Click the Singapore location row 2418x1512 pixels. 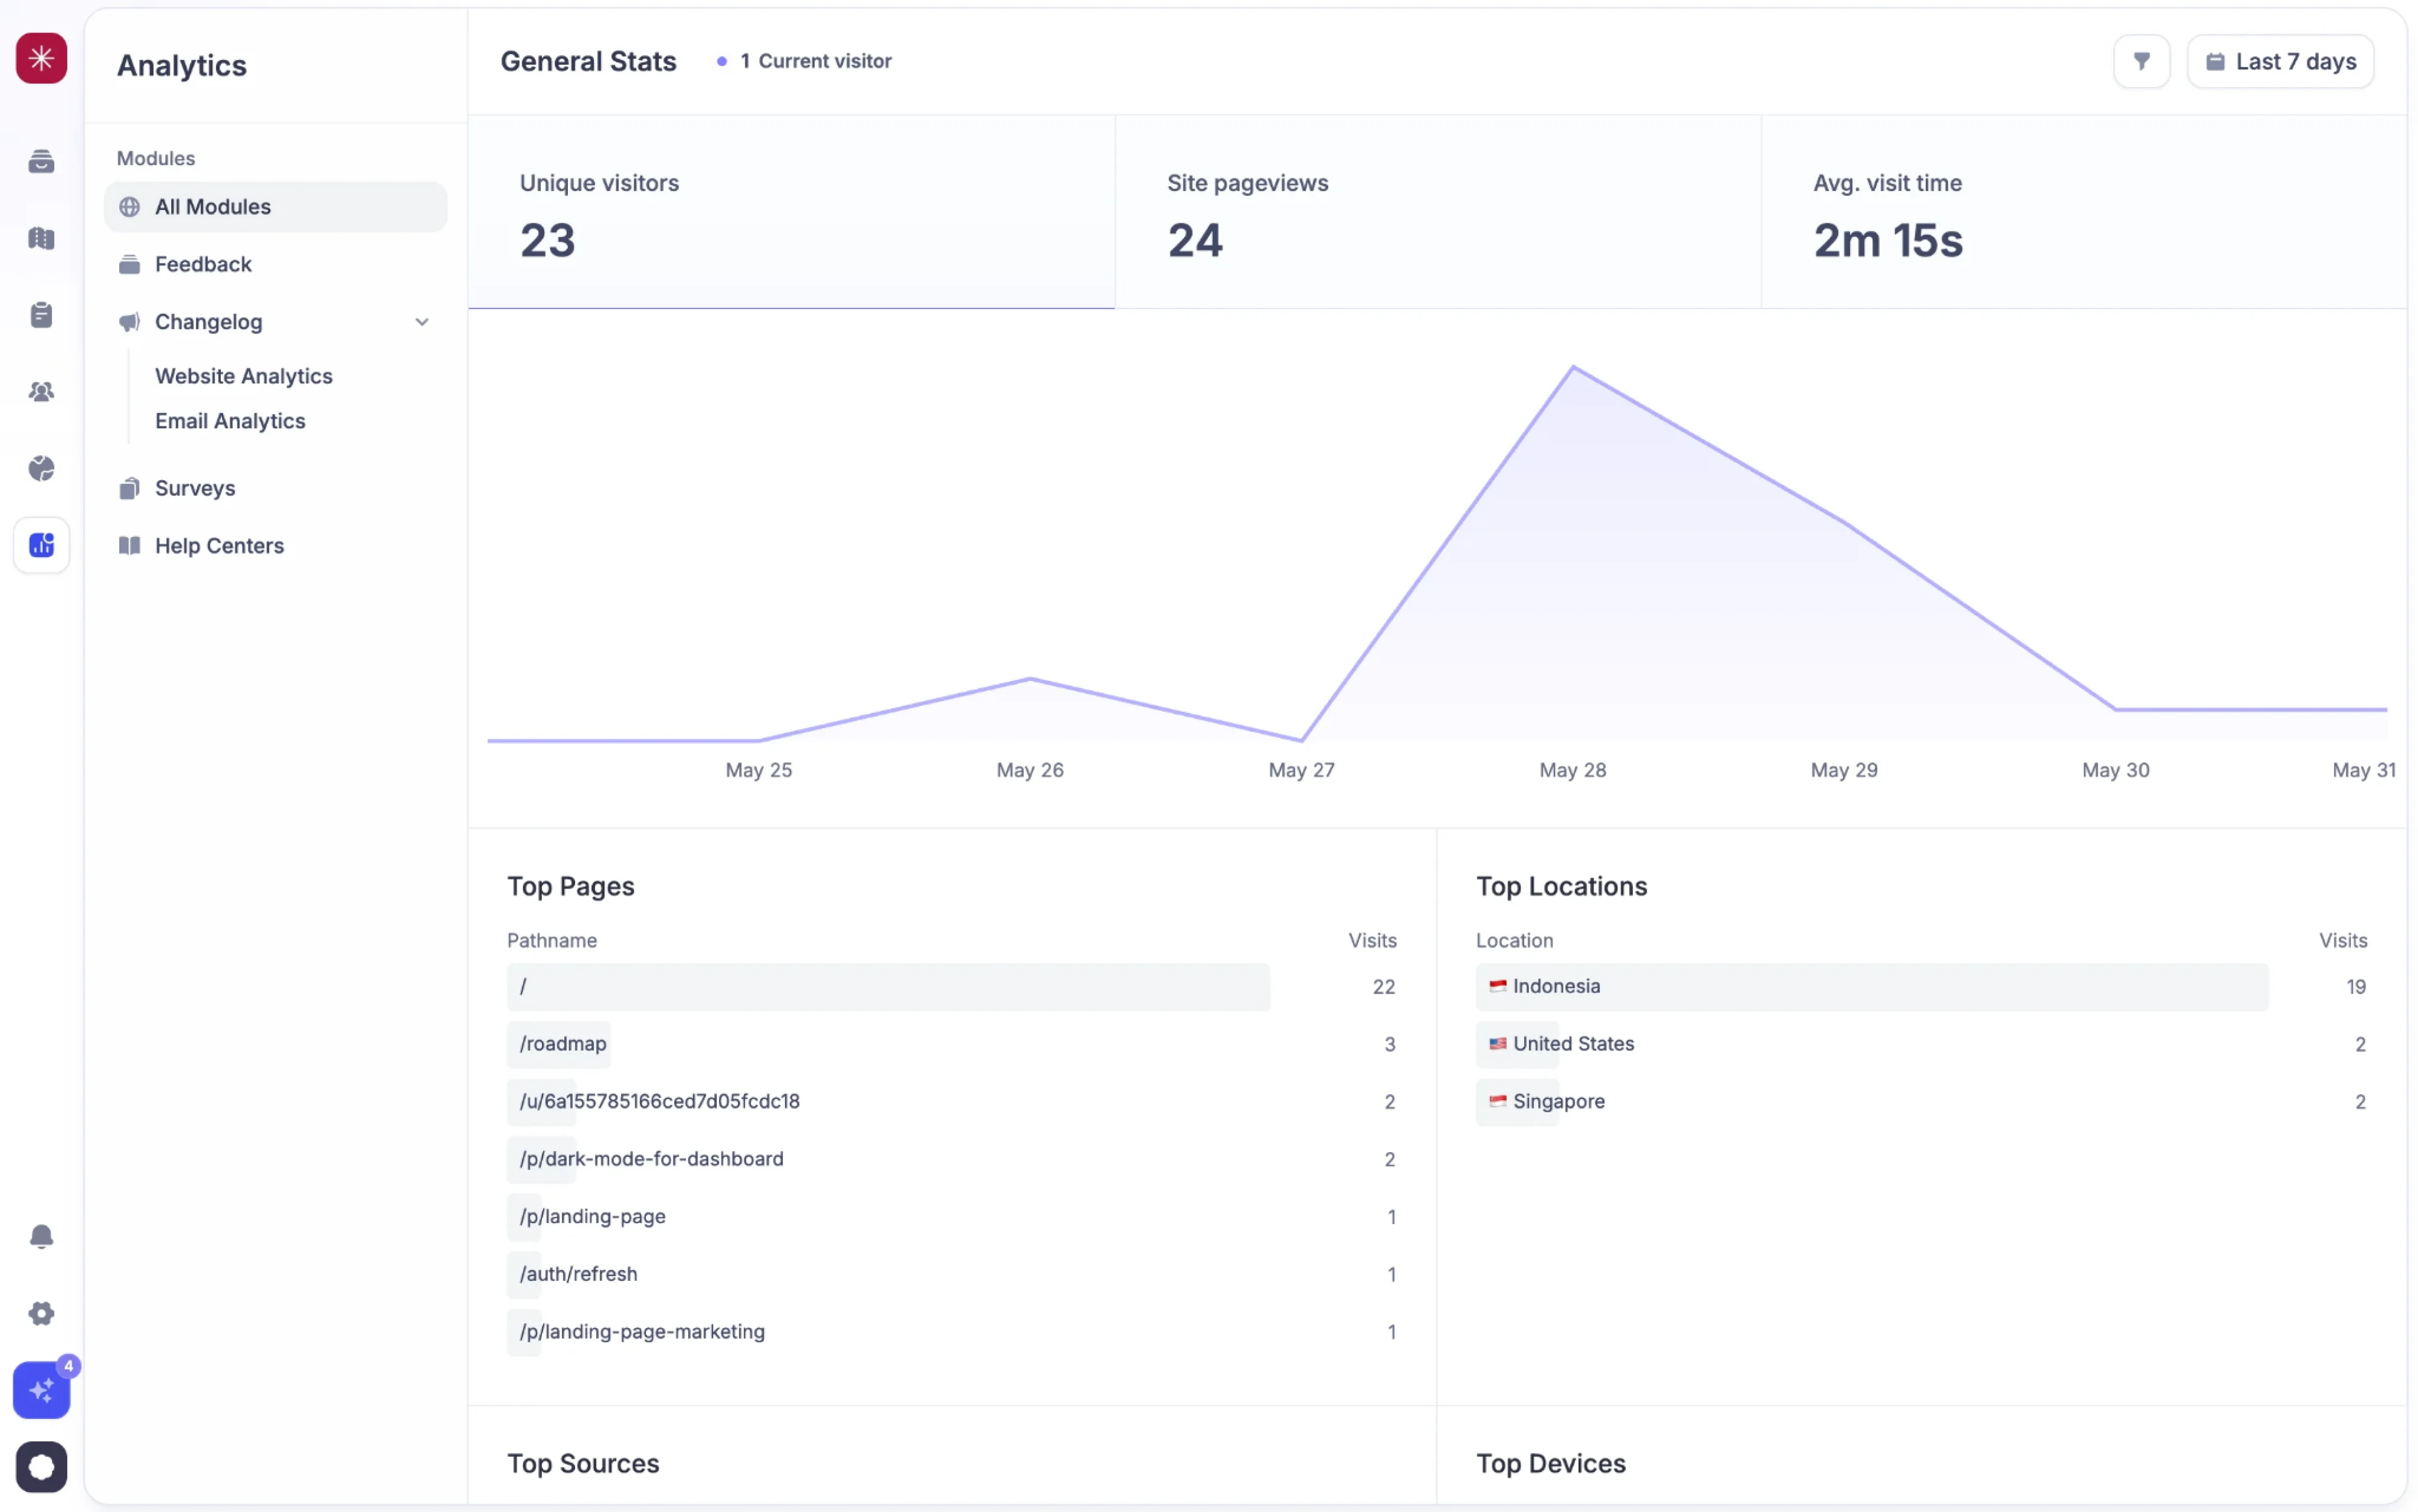click(x=1921, y=1102)
